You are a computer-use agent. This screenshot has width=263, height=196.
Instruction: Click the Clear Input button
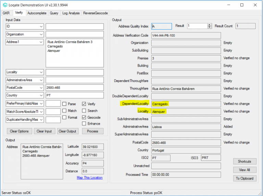pos(44,131)
